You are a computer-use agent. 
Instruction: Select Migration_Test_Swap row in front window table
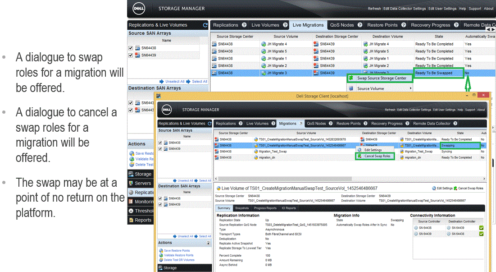pyautogui.click(x=350, y=152)
